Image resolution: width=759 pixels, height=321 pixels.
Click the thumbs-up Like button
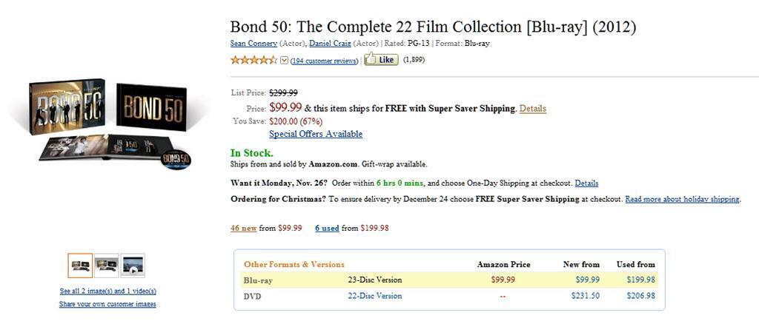point(381,60)
